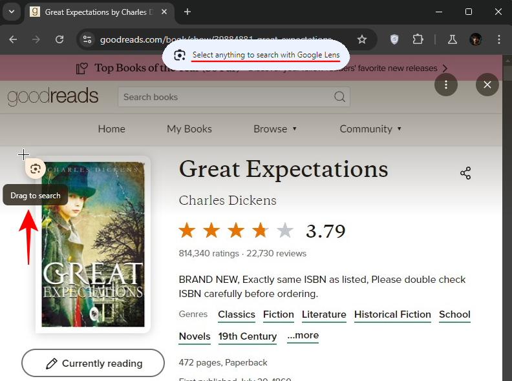This screenshot has width=512, height=381.
Task: Open the Charles Dickens author link
Action: point(228,200)
